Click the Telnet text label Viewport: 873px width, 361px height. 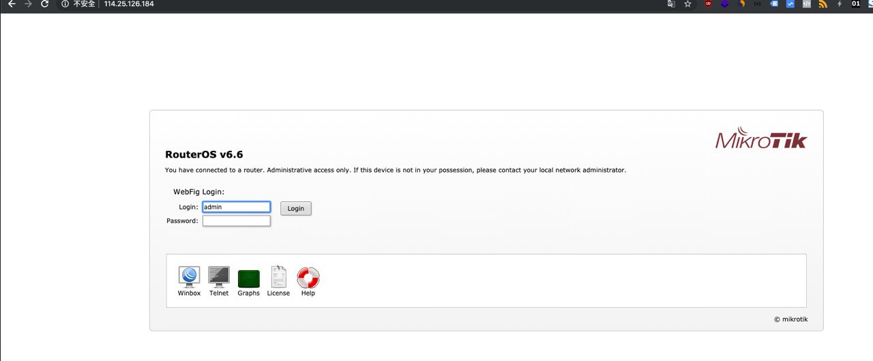[x=219, y=293]
